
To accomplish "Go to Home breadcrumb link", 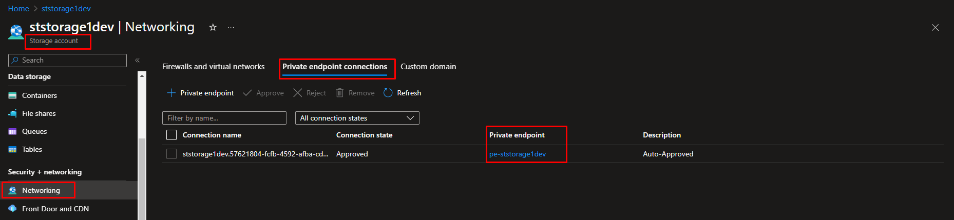I will click(x=18, y=9).
